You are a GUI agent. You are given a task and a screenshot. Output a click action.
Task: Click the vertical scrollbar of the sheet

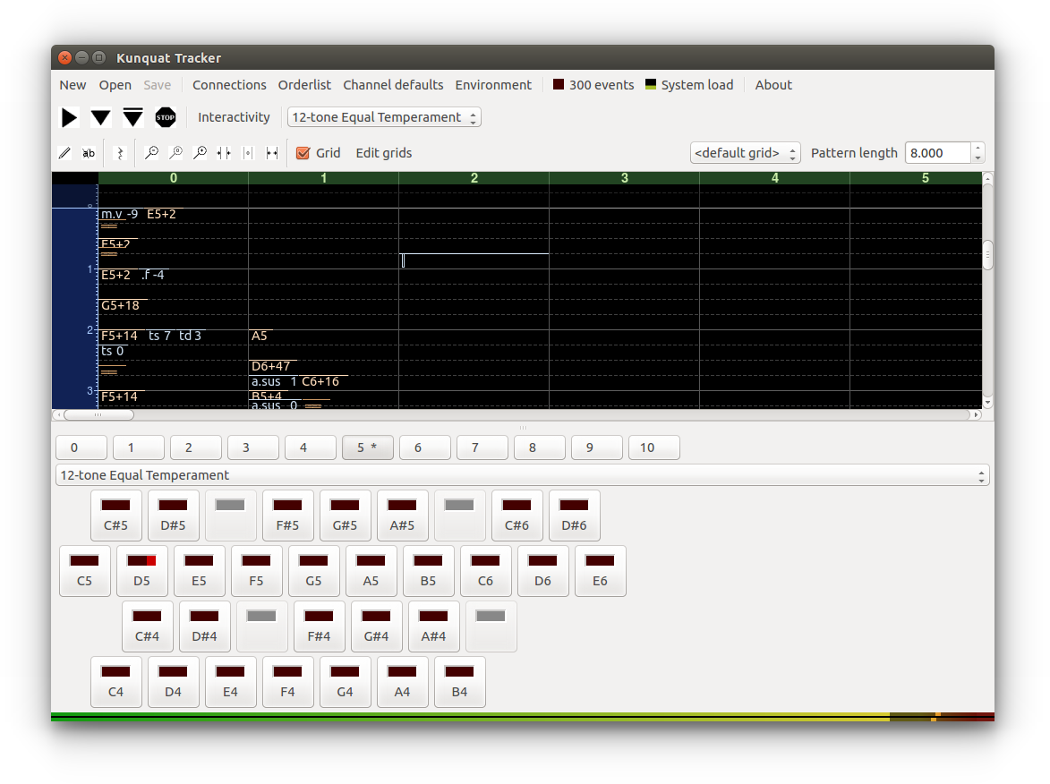pyautogui.click(x=987, y=291)
